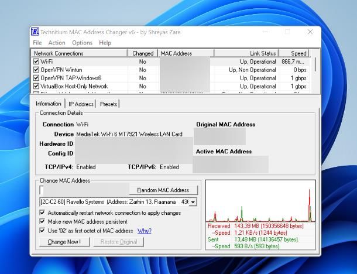Select the VirtualBox Host-Only Network row
The height and width of the screenshot is (274, 357).
tap(171, 86)
